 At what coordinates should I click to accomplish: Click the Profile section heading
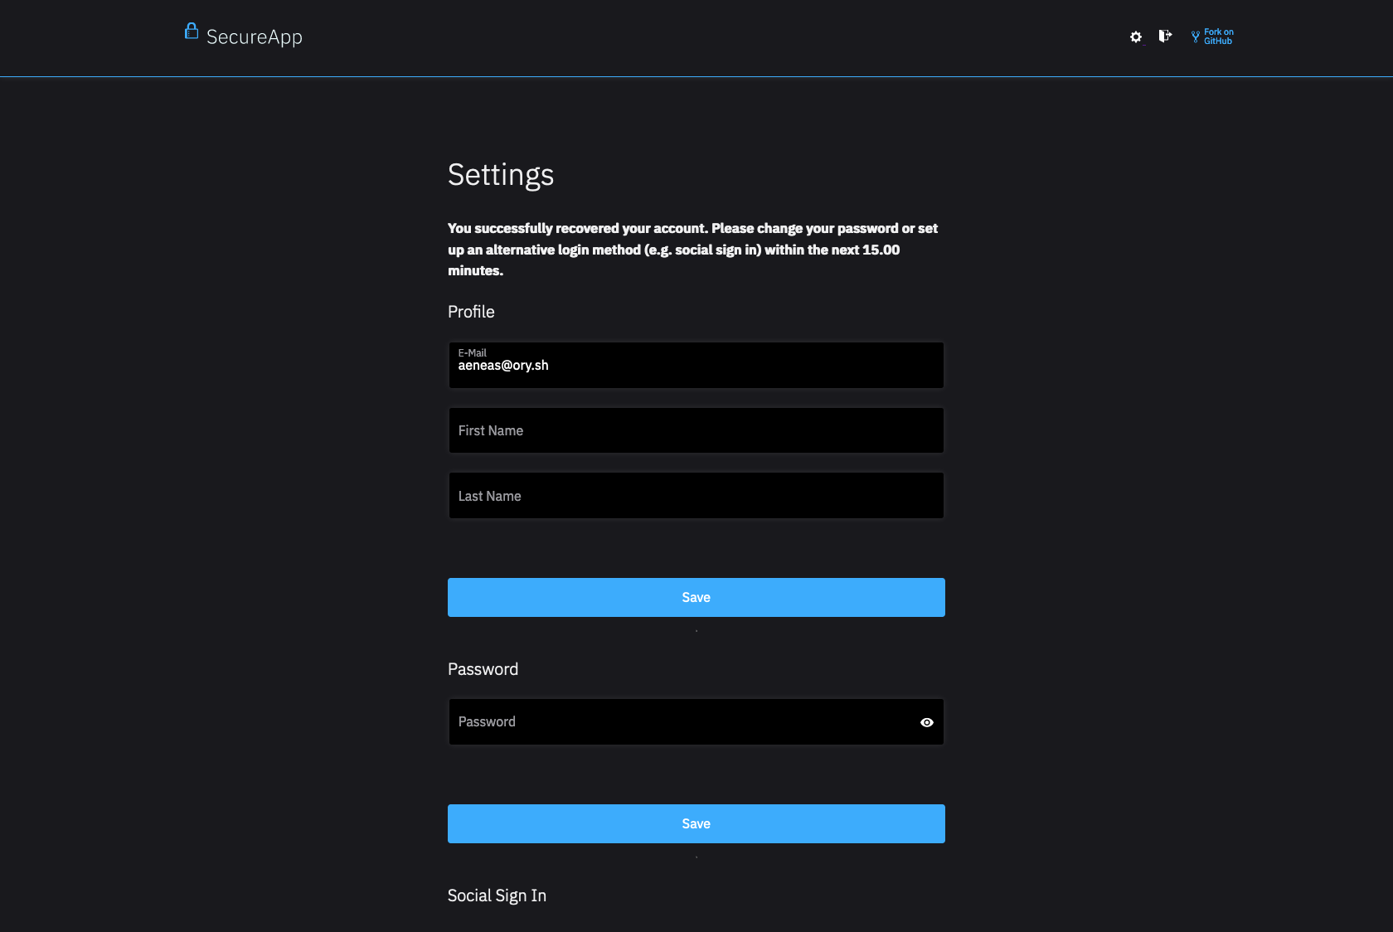[x=471, y=312]
